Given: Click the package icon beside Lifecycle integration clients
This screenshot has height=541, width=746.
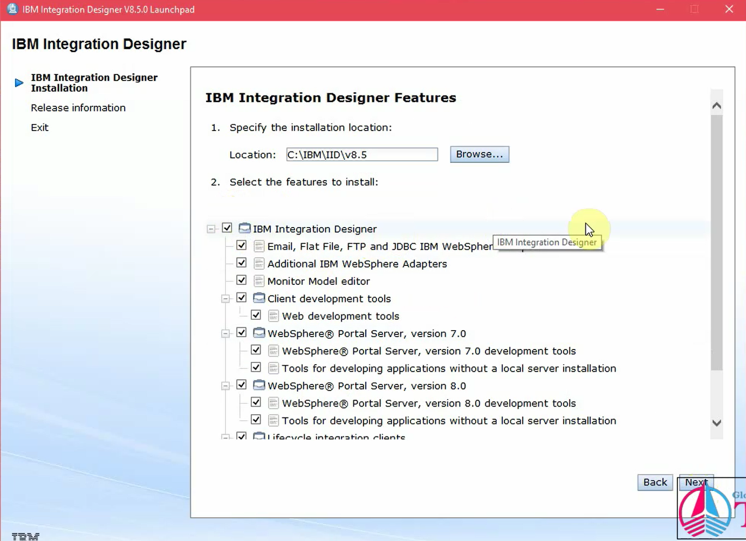Looking at the screenshot, I should click(259, 436).
